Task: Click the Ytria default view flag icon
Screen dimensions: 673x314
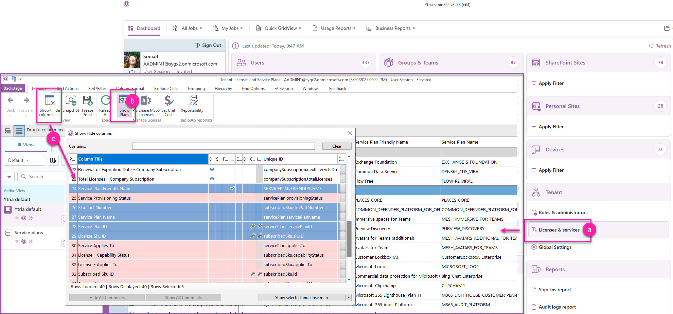Action: pos(8,209)
